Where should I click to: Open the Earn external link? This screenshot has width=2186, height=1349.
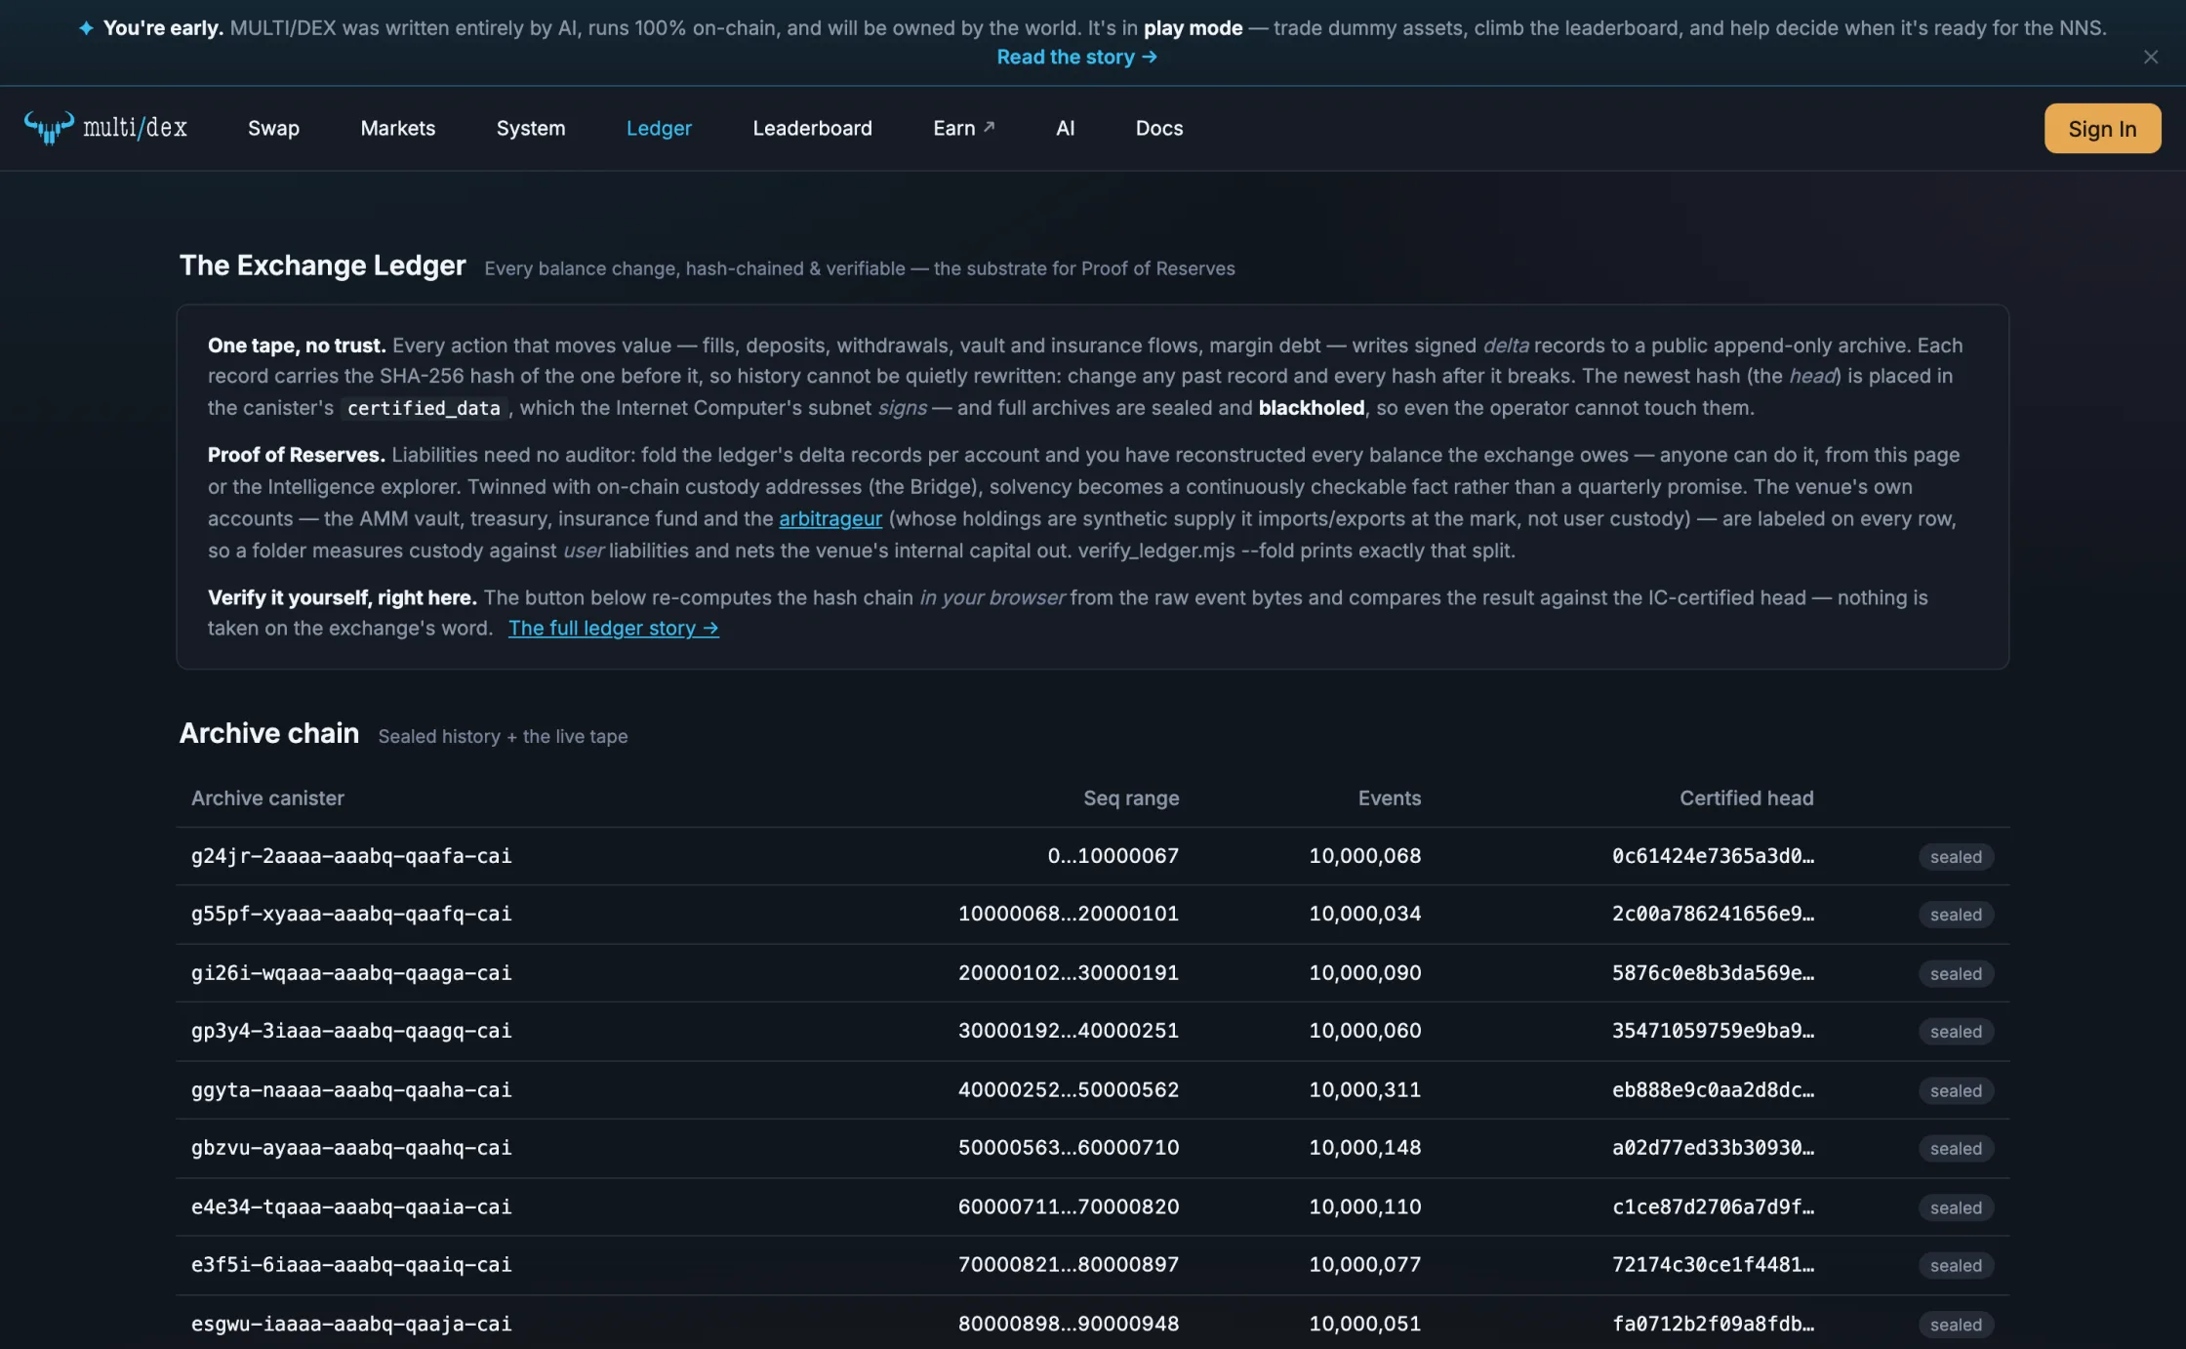coord(964,128)
